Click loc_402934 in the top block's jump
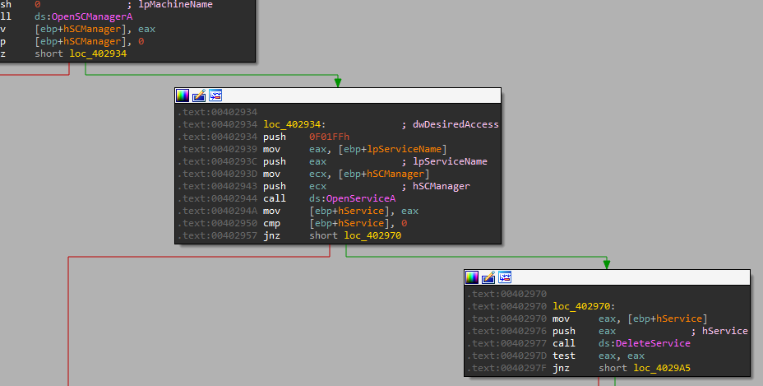This screenshot has width=763, height=386. [98, 53]
